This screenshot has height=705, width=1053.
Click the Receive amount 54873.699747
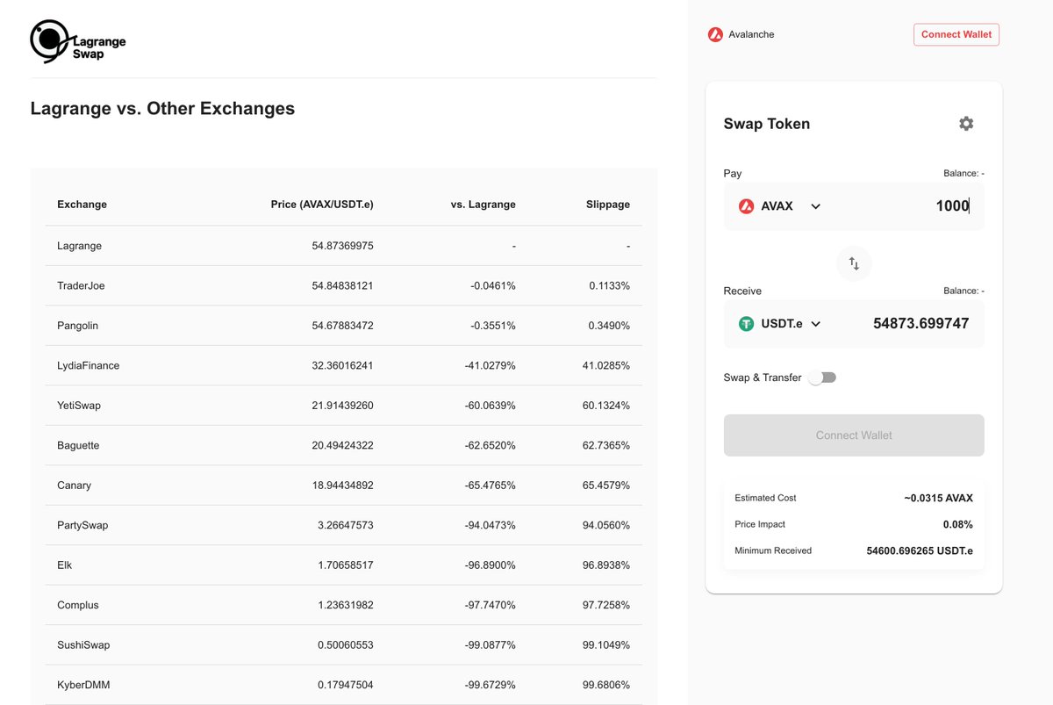click(x=921, y=324)
